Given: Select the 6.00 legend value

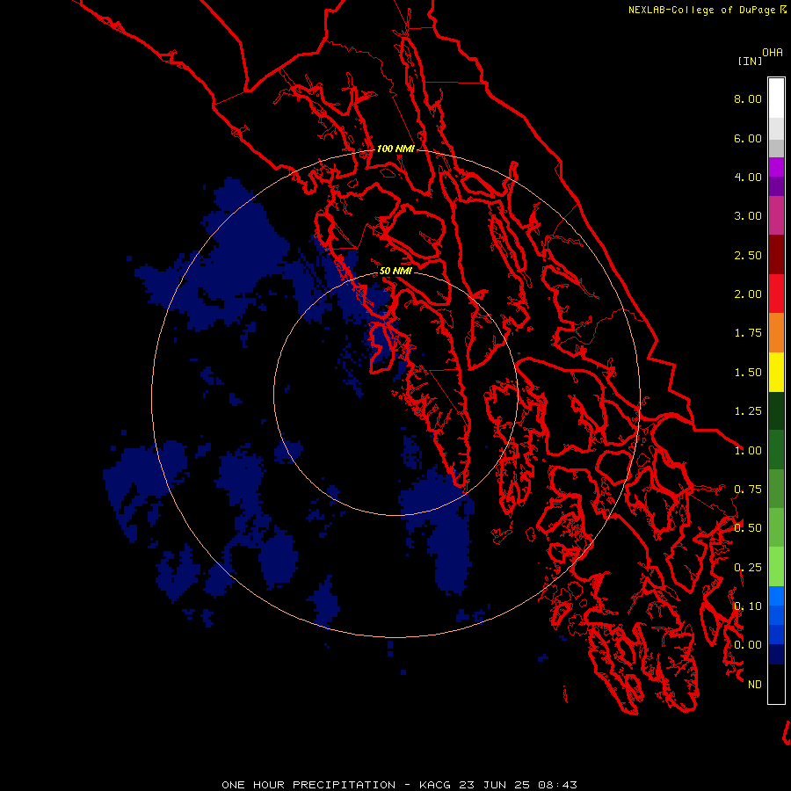Looking at the screenshot, I should 748,138.
